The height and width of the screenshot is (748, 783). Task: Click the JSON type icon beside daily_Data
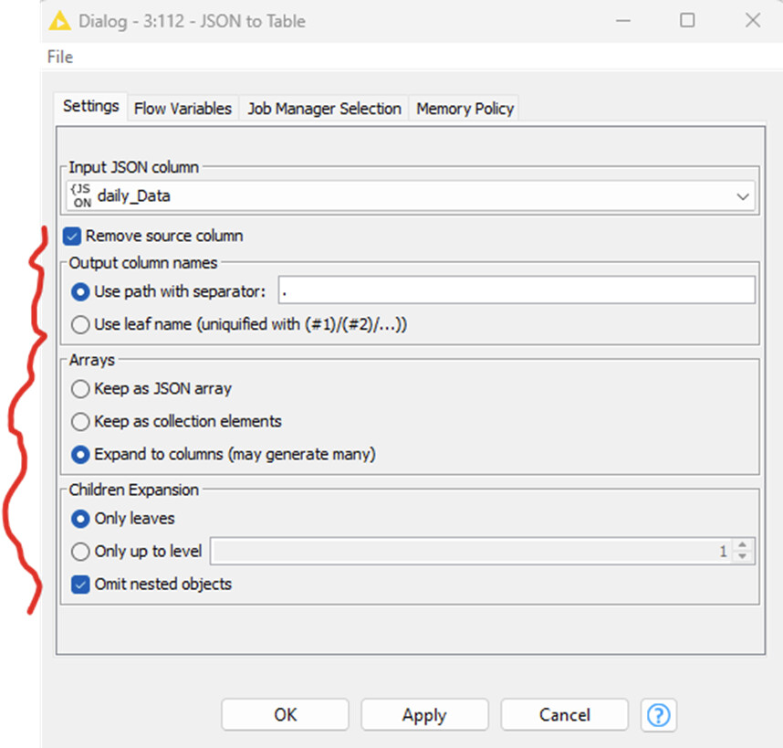(82, 195)
